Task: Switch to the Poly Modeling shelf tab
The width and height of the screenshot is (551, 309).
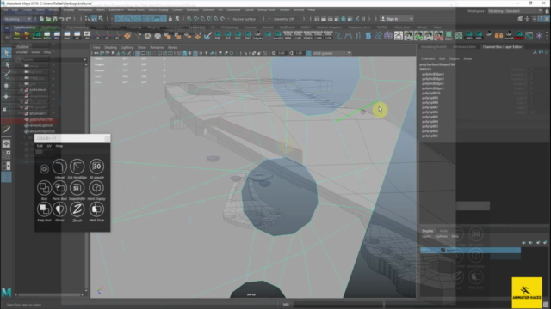Action: click(x=77, y=27)
